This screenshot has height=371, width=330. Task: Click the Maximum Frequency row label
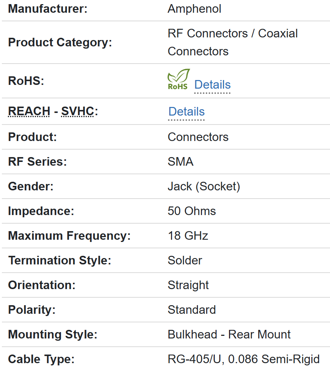[x=69, y=236]
